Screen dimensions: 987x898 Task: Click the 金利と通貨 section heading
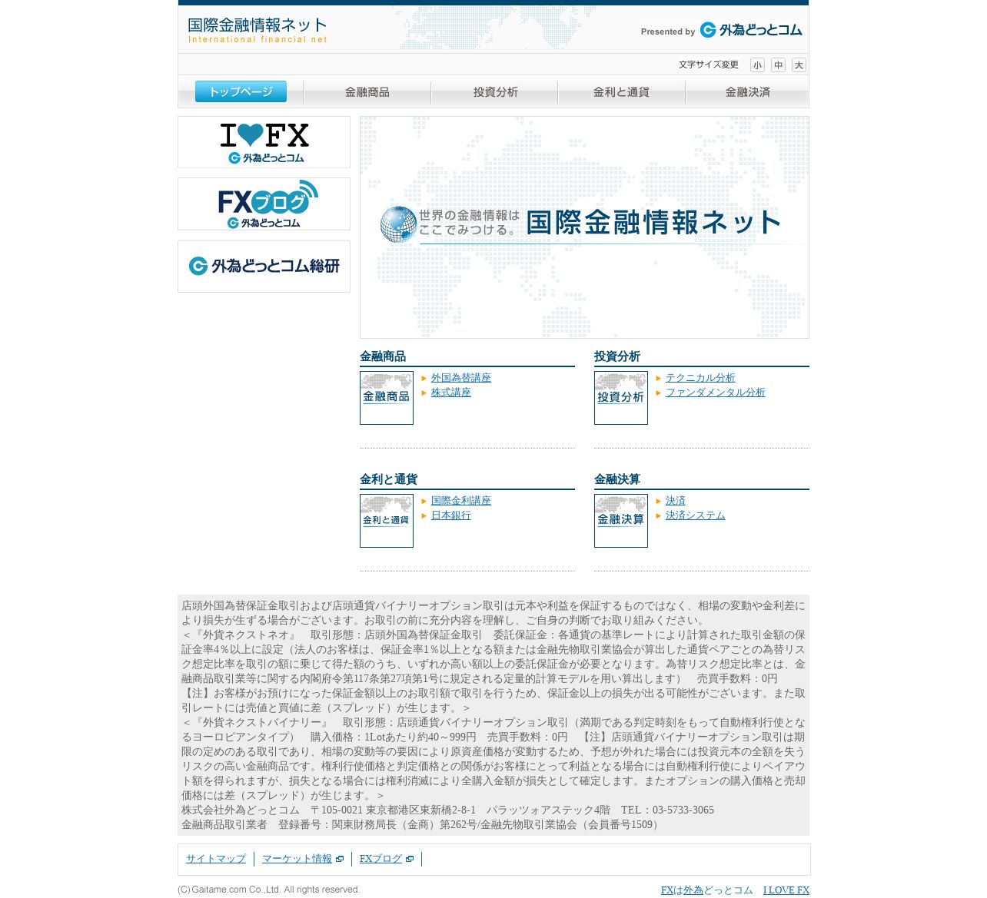pyautogui.click(x=388, y=479)
